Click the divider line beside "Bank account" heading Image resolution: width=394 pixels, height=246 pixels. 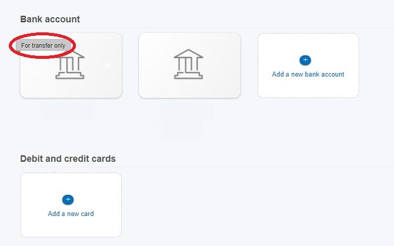235,27
